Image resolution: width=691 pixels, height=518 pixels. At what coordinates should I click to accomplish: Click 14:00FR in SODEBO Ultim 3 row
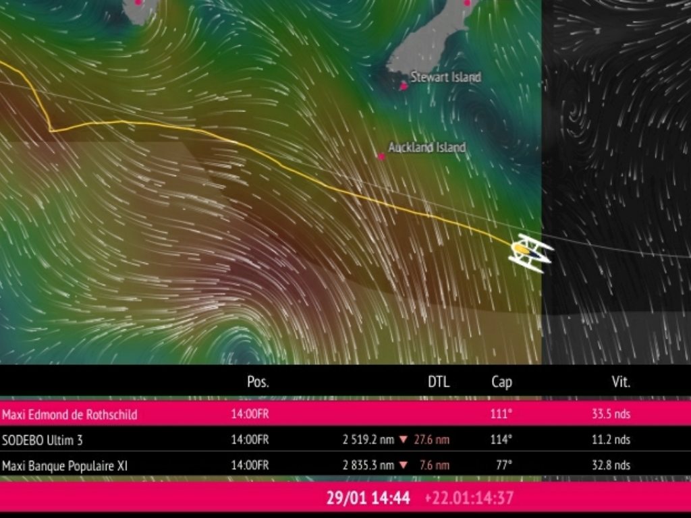250,440
